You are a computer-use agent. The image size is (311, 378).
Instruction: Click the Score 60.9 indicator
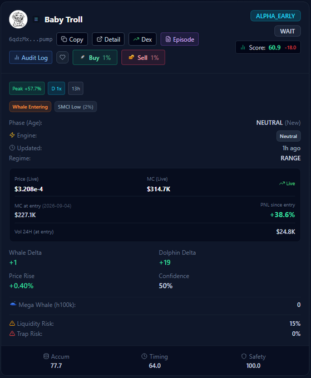click(268, 47)
